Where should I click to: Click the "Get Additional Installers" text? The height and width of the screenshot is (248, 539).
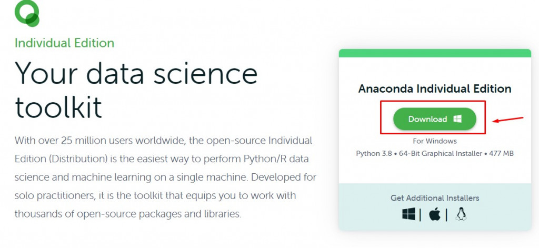435,198
